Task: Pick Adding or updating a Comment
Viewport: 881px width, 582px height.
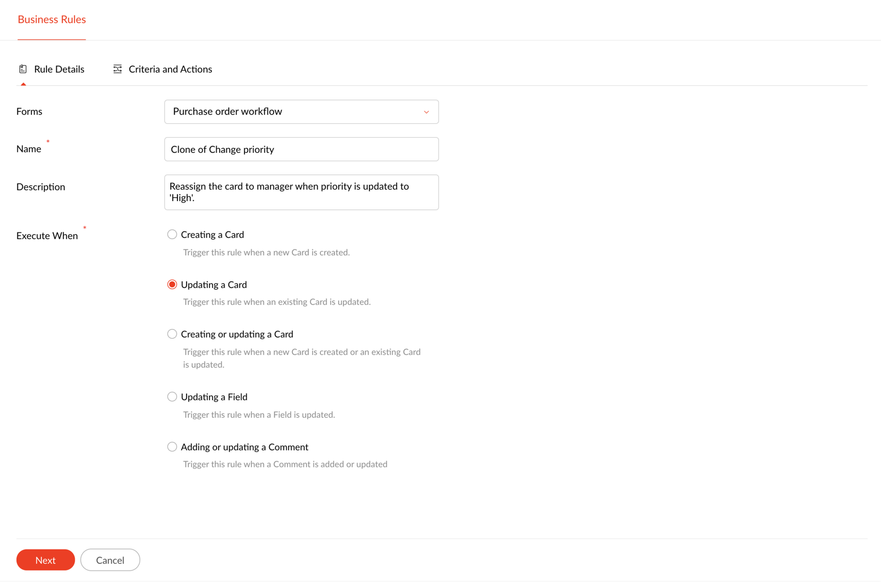Action: [172, 447]
